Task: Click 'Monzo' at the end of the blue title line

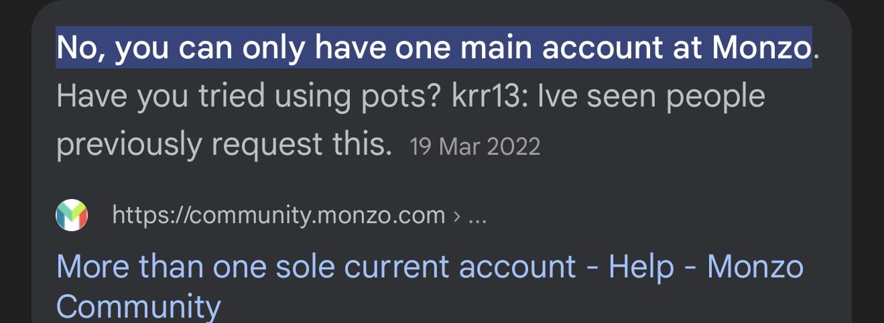Action: tap(755, 267)
